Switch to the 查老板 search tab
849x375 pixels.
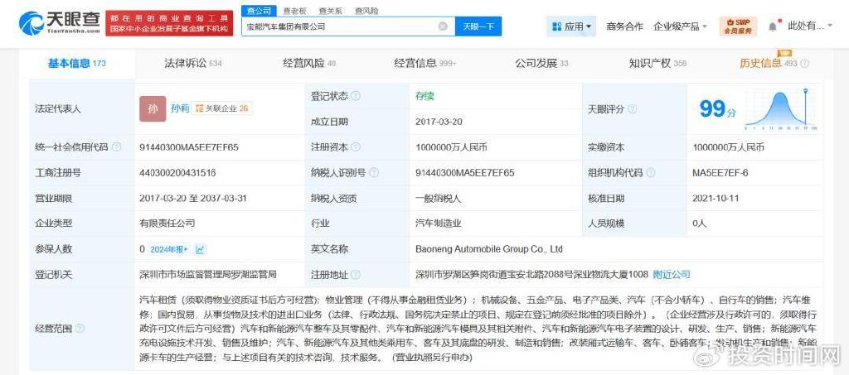[x=294, y=11]
